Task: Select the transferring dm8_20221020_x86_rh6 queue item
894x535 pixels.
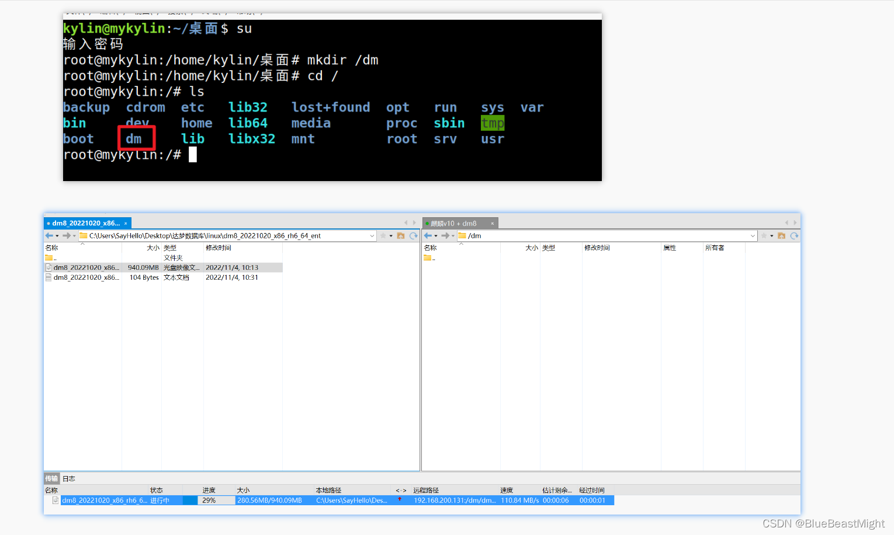Action: click(105, 501)
